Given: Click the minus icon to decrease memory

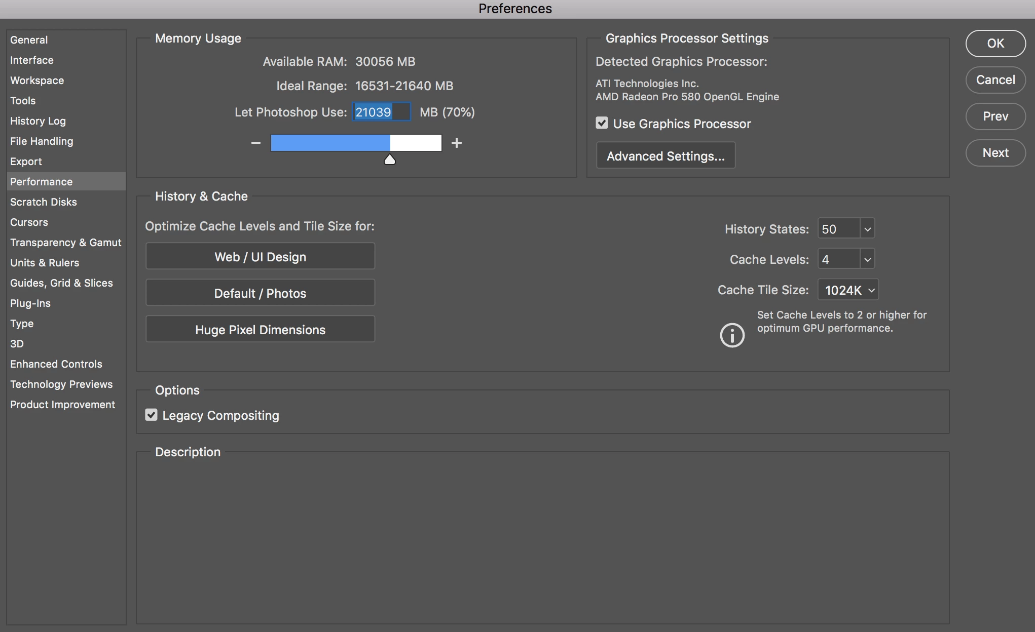Looking at the screenshot, I should click(256, 143).
